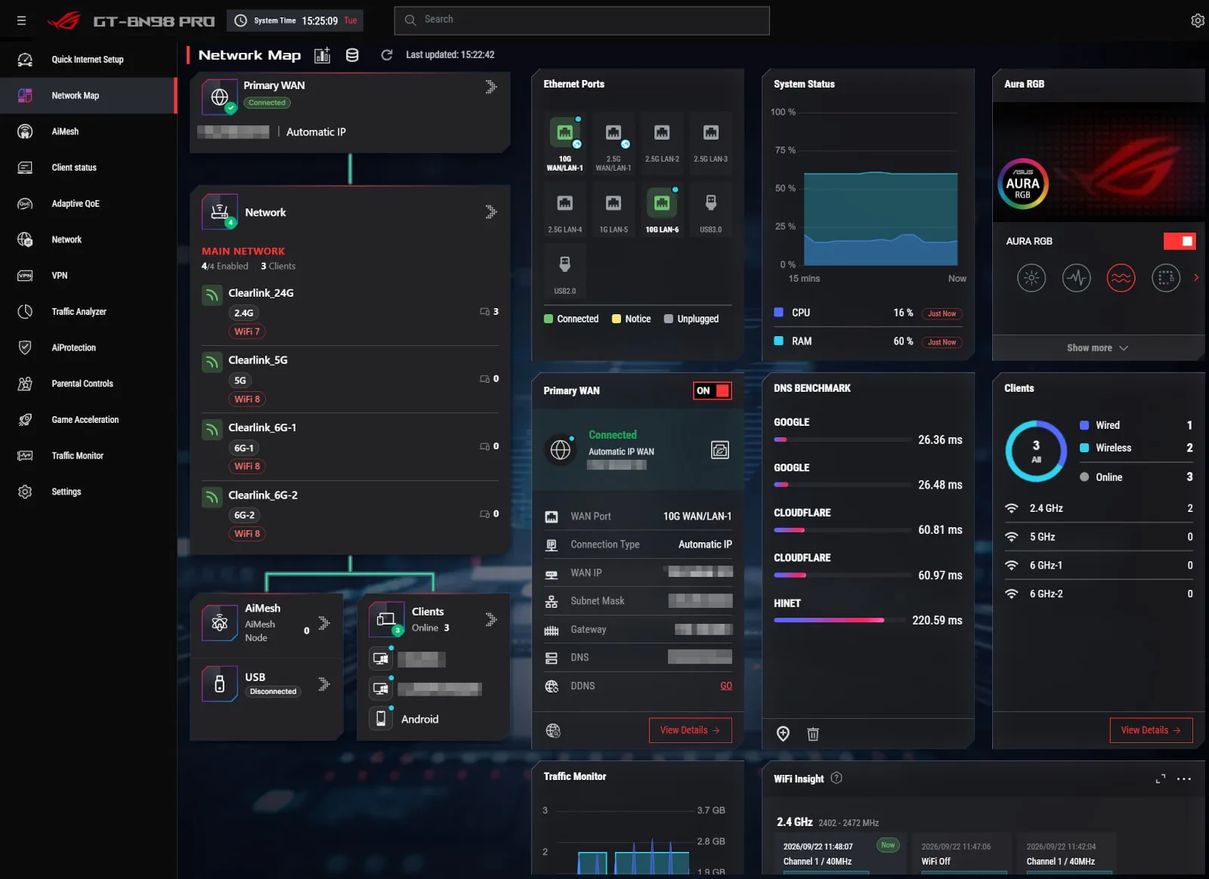Select the 2.5G LAN-3 port icon

pyautogui.click(x=711, y=133)
